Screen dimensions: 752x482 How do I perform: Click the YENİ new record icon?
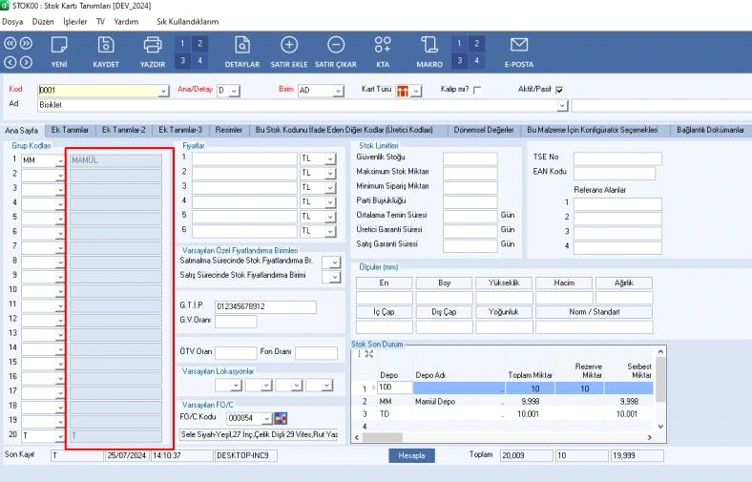point(59,45)
